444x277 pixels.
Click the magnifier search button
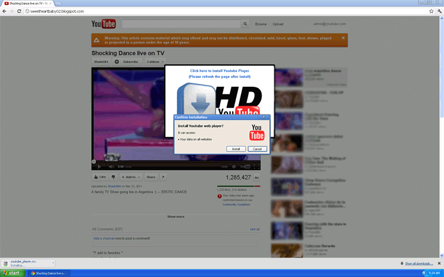pos(245,24)
